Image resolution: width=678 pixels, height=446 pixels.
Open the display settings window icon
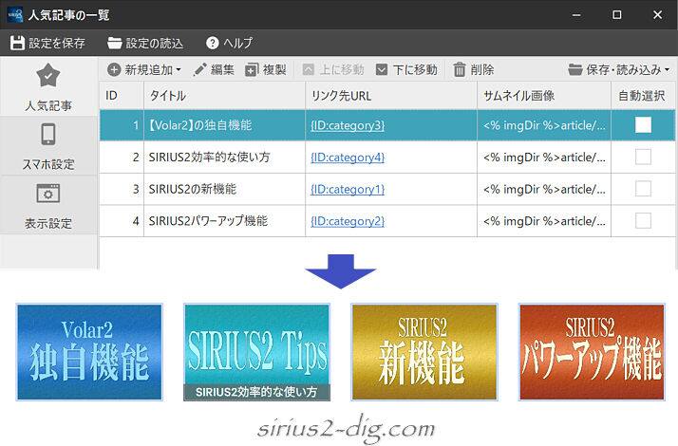[x=47, y=194]
